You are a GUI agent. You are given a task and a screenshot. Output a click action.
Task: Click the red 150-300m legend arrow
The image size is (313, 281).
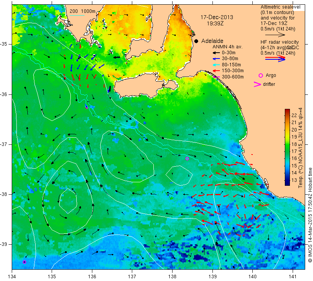click(216, 71)
